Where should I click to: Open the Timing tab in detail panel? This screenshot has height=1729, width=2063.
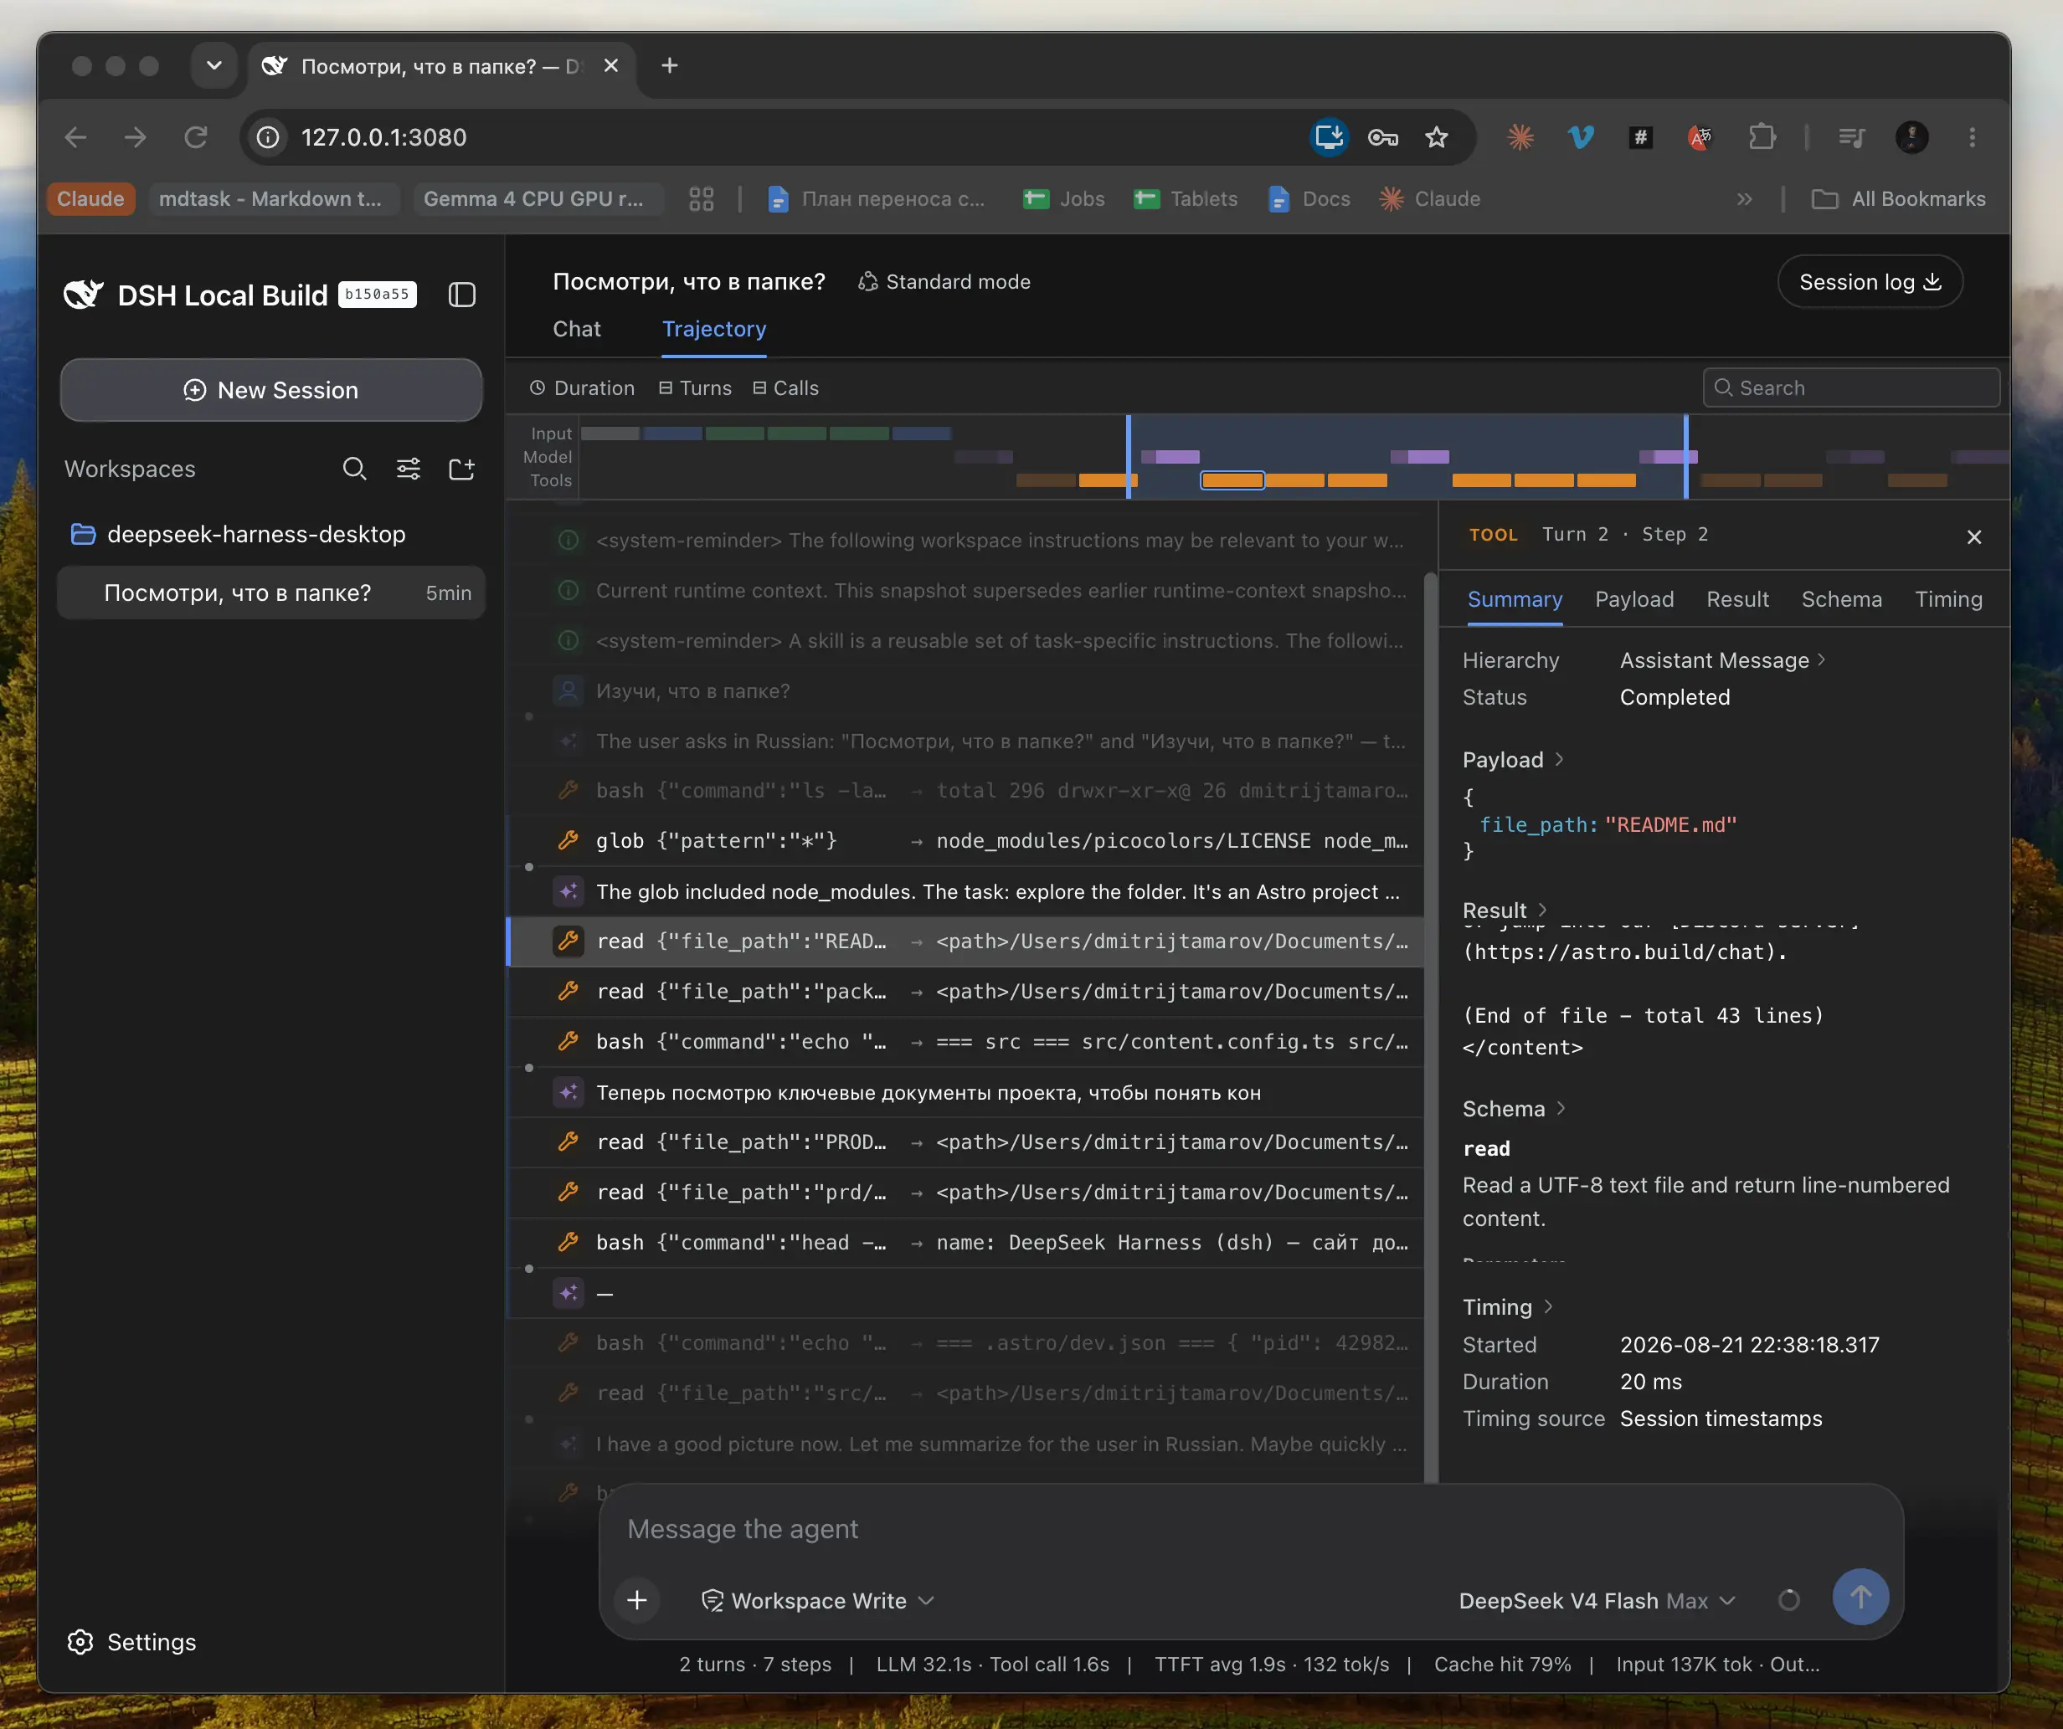pyautogui.click(x=1948, y=599)
